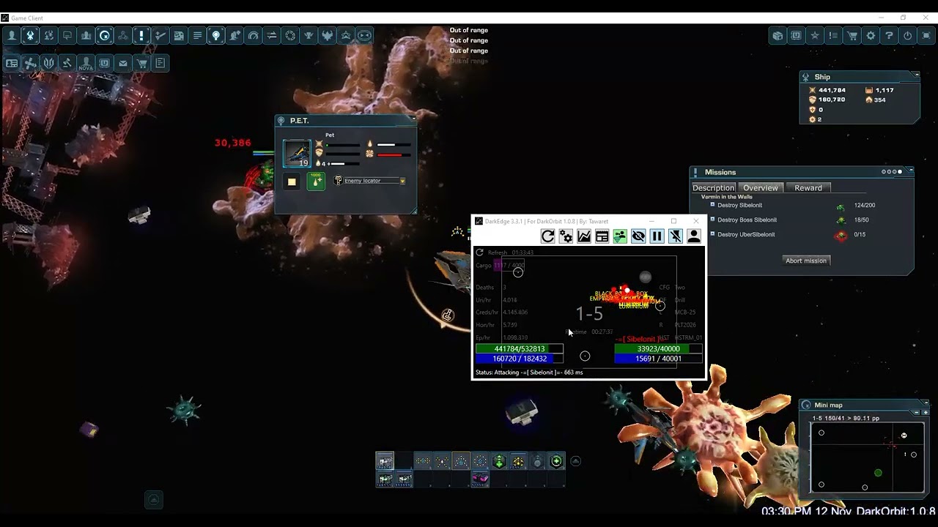Image resolution: width=938 pixels, height=527 pixels.
Task: Click small Refresh icon in DarkEdge panel
Action: coord(480,253)
